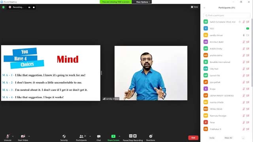Click camera icon for sandip shirsat

tap(248, 35)
